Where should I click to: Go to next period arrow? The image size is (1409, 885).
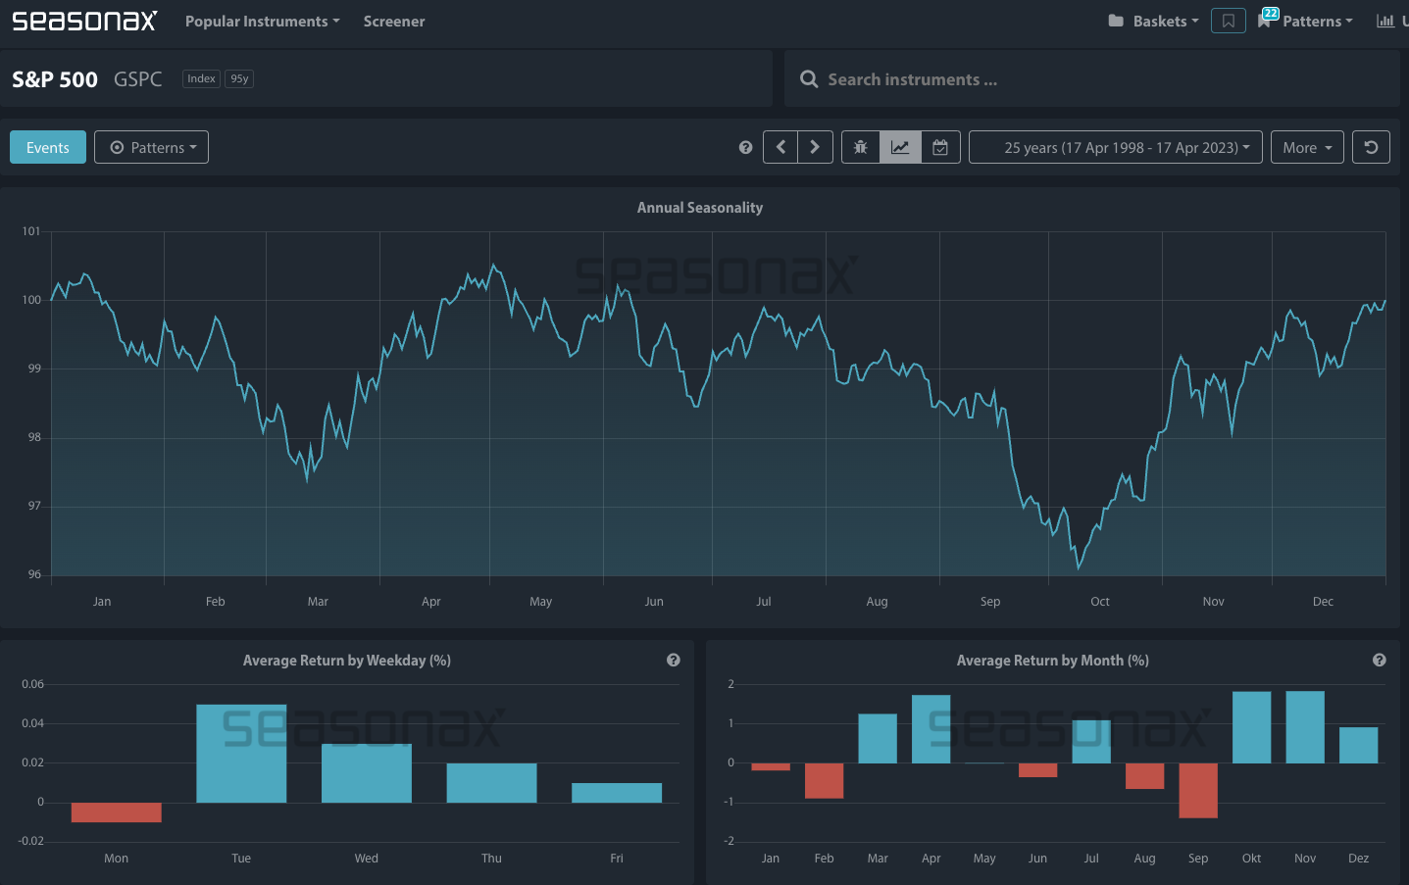pyautogui.click(x=816, y=147)
